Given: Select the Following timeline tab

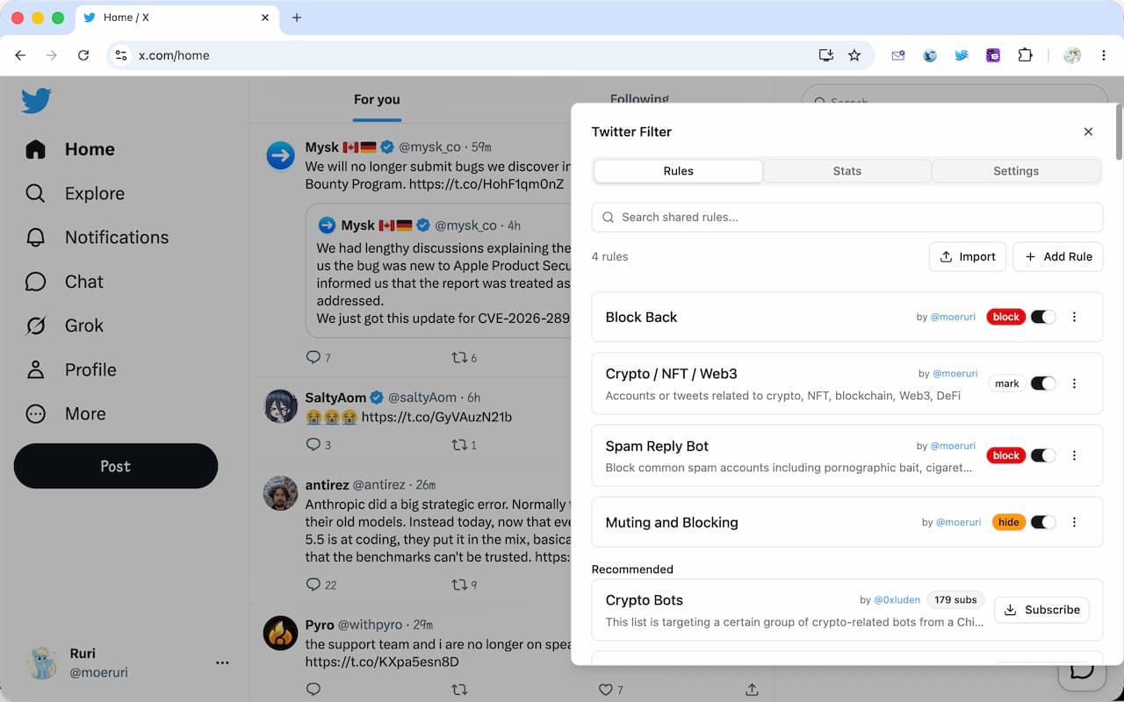Looking at the screenshot, I should click(639, 98).
